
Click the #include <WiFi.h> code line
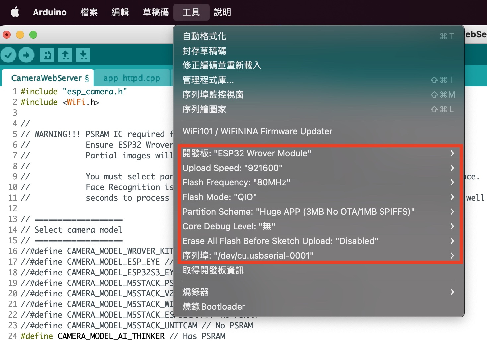[60, 102]
